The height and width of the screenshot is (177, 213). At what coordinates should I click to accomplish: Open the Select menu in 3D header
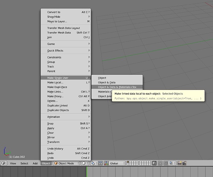coord(24,163)
